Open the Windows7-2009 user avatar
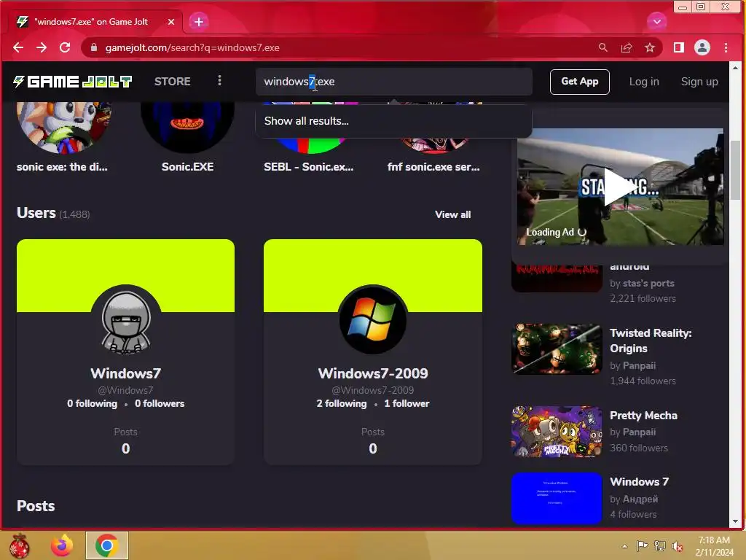The height and width of the screenshot is (560, 746). pos(373,319)
